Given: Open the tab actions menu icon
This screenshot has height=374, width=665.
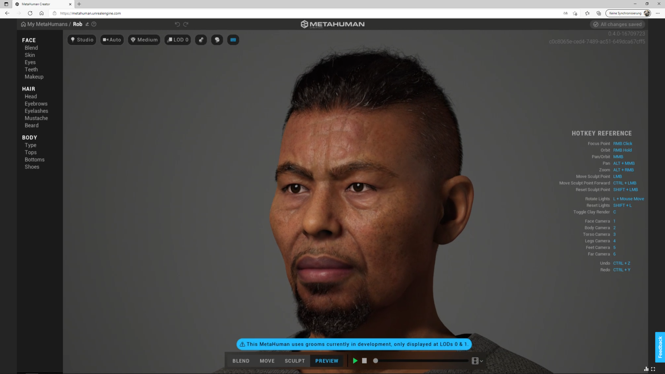Looking at the screenshot, I should 6,4.
